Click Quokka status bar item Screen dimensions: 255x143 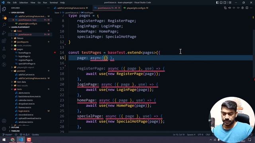[35, 135]
